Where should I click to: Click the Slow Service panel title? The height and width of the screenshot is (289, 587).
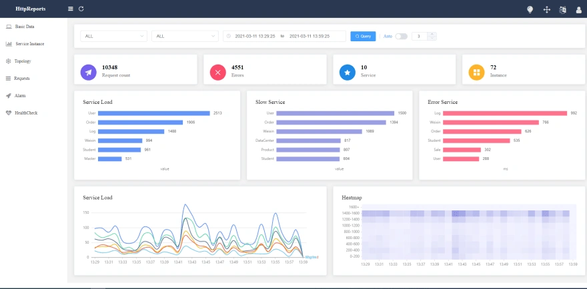270,102
